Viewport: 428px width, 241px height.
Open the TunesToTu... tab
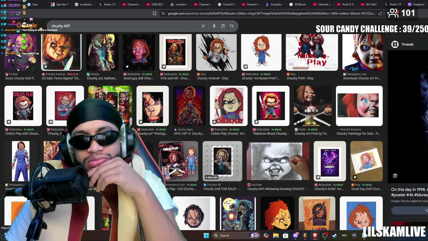click(227, 4)
